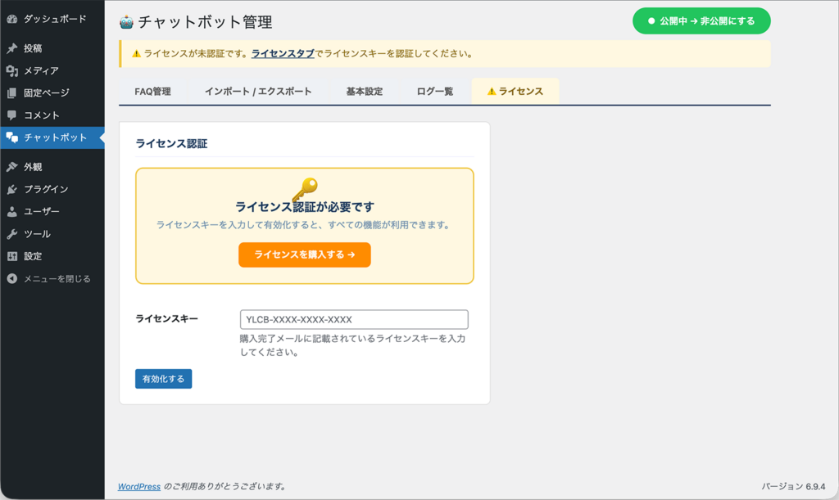Viewport: 839px width, 500px height.
Task: Focus the license key input field
Action: 356,319
